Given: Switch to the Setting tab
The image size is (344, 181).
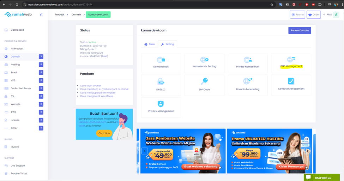Looking at the screenshot, I should 167,44.
